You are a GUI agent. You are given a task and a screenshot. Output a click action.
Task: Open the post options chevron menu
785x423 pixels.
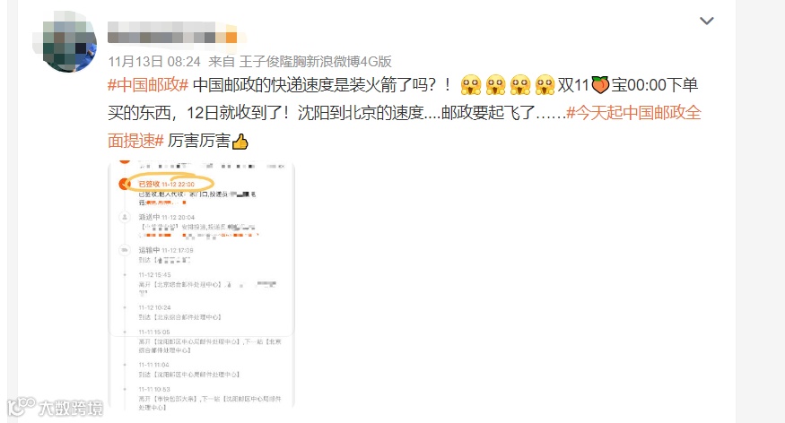706,21
